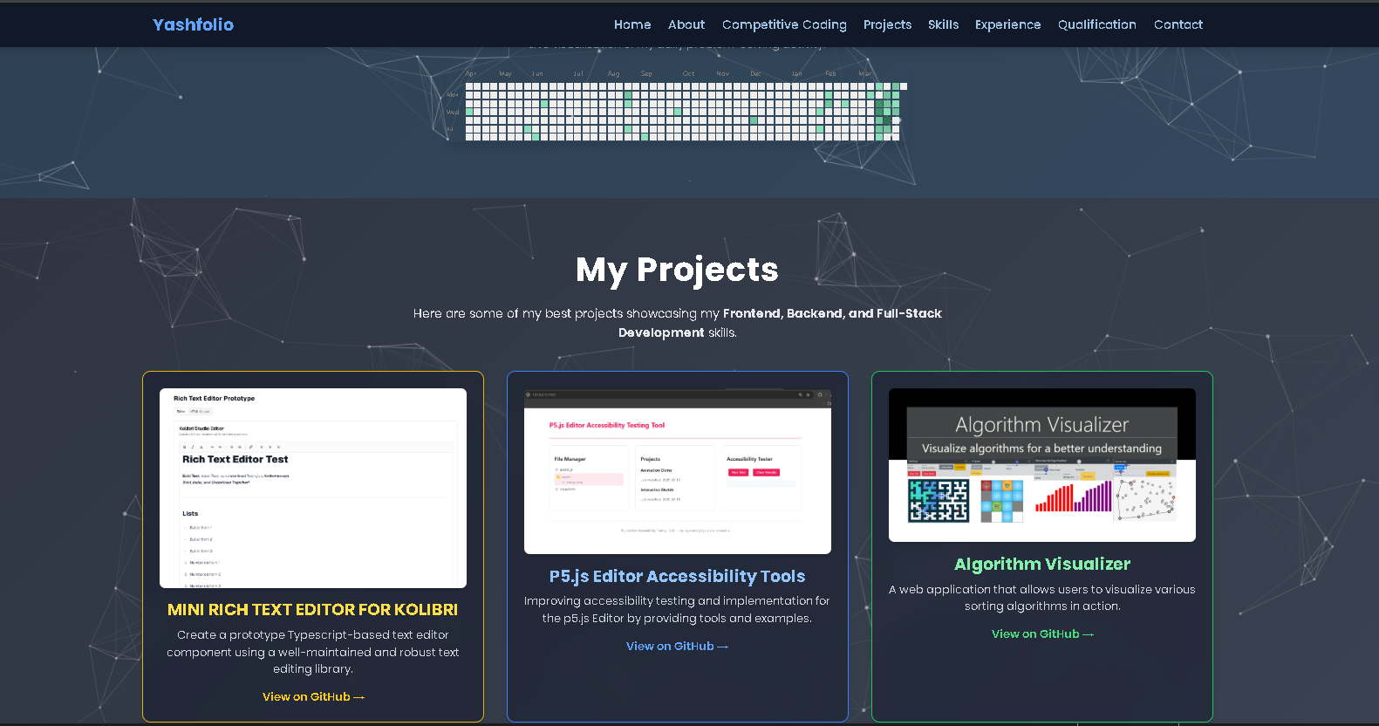Click Algorithm Visualizer green title
This screenshot has height=726, width=1379.
pos(1042,564)
